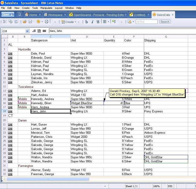Click the Copy icon in toolbar
This screenshot has height=189, width=196.
pos(11,22)
